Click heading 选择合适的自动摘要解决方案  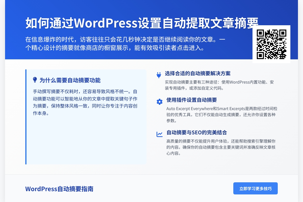tap(198, 73)
